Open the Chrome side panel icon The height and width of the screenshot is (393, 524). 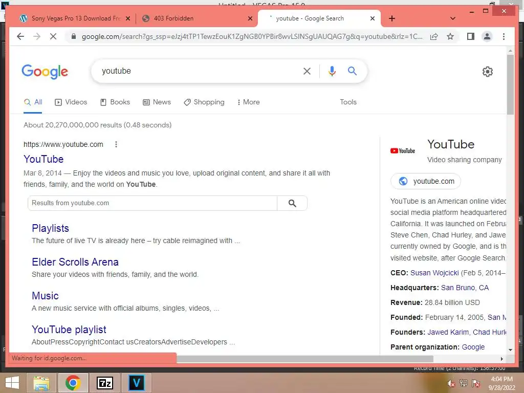[471, 36]
